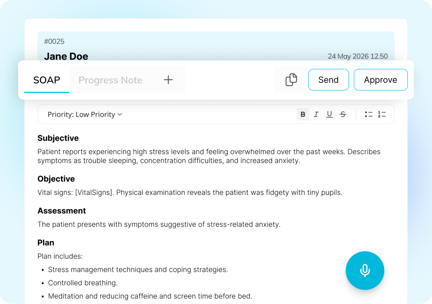Approve the note with Approve button
432x304 pixels.
point(381,80)
